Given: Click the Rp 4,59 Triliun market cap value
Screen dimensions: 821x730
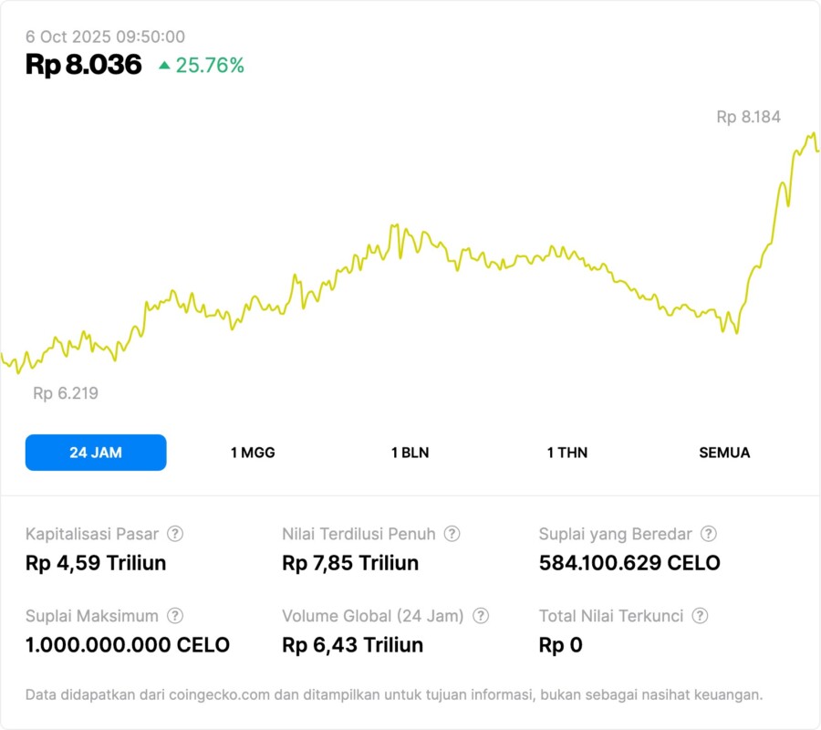Looking at the screenshot, I should pos(96,563).
